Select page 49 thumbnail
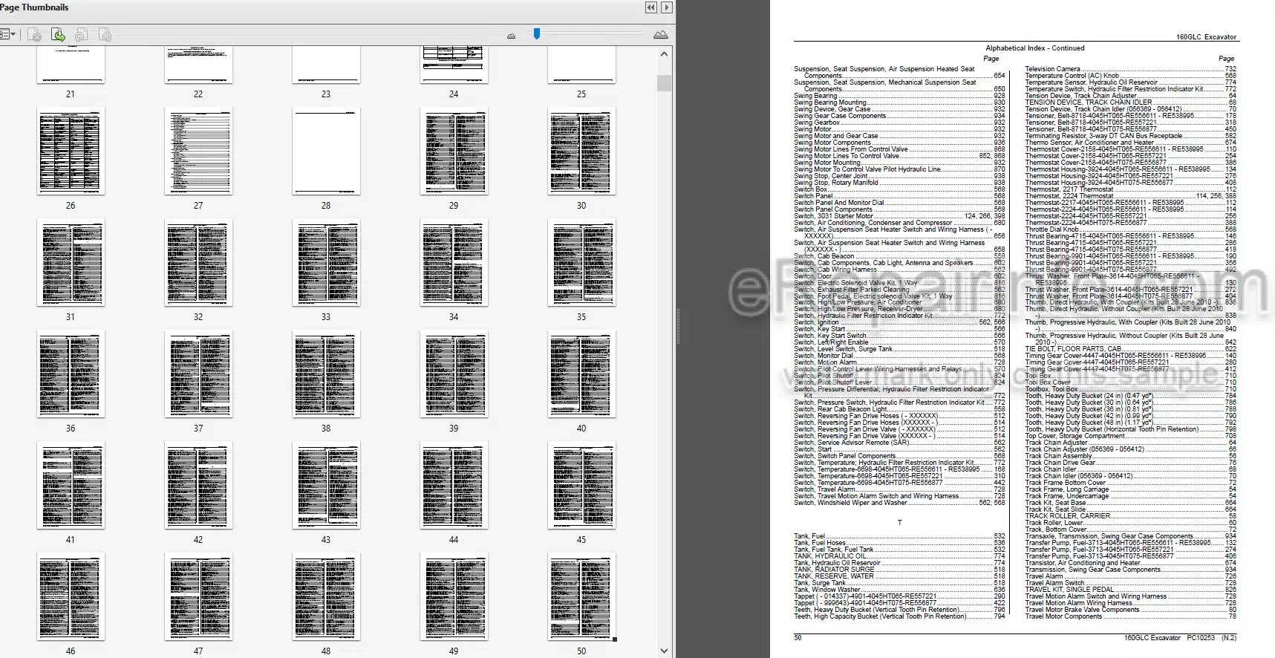Image resolution: width=1275 pixels, height=658 pixels. click(x=454, y=597)
